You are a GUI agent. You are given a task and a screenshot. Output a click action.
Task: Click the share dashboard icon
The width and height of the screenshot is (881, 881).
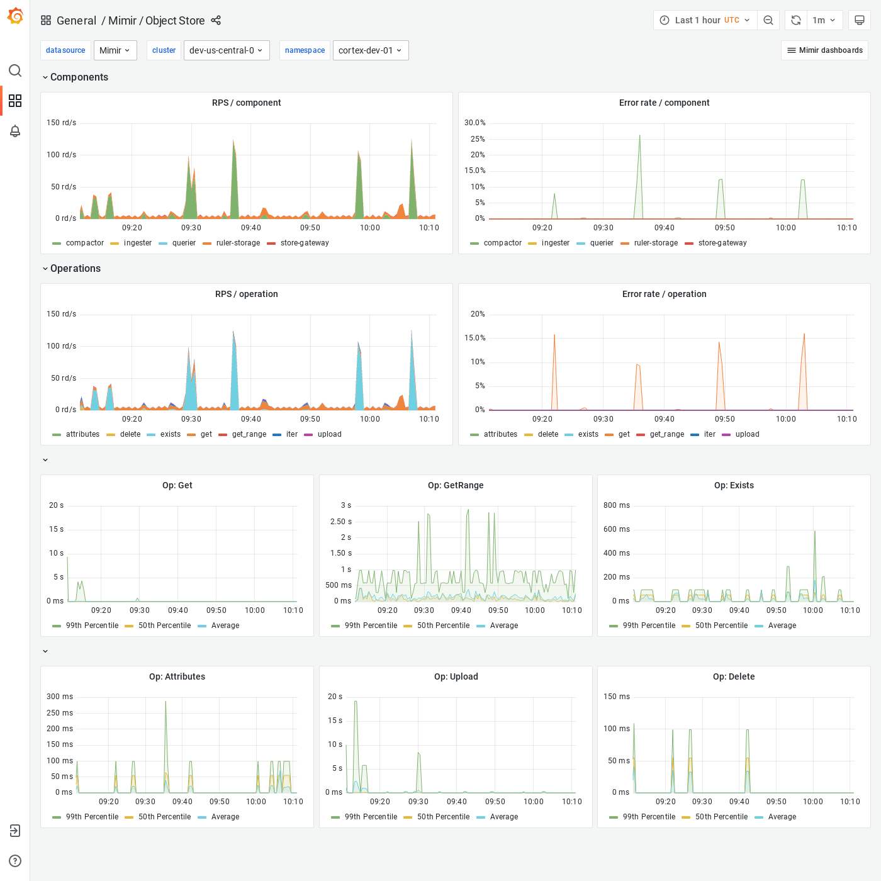tap(216, 20)
